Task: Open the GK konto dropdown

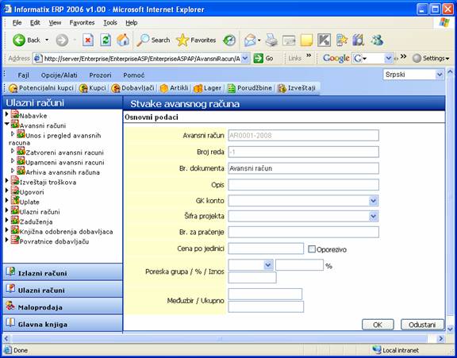Action: tap(374, 201)
